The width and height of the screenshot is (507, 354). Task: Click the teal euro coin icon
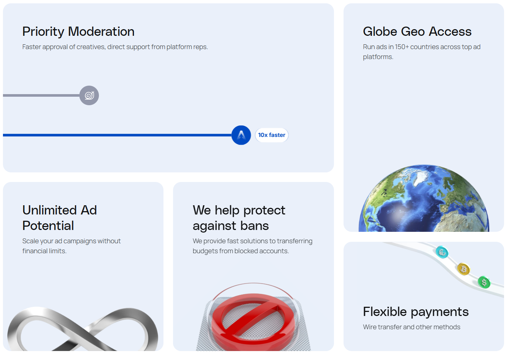[x=442, y=252]
